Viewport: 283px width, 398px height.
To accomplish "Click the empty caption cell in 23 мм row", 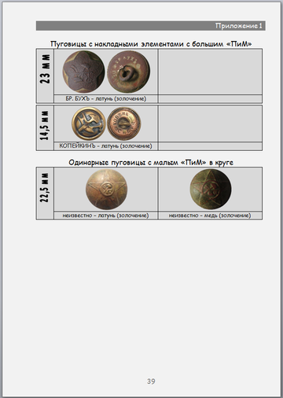I will pos(210,99).
